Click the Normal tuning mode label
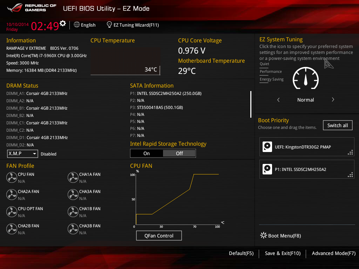 [305, 100]
